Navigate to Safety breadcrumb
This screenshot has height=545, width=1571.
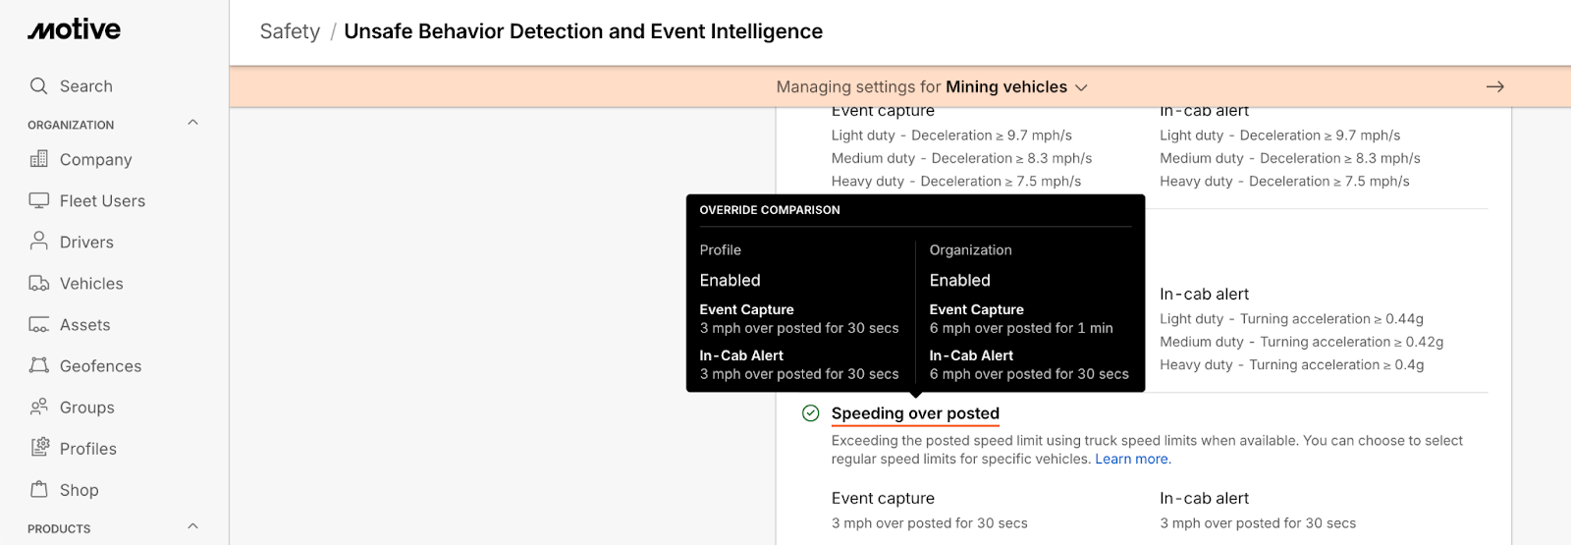(x=290, y=31)
